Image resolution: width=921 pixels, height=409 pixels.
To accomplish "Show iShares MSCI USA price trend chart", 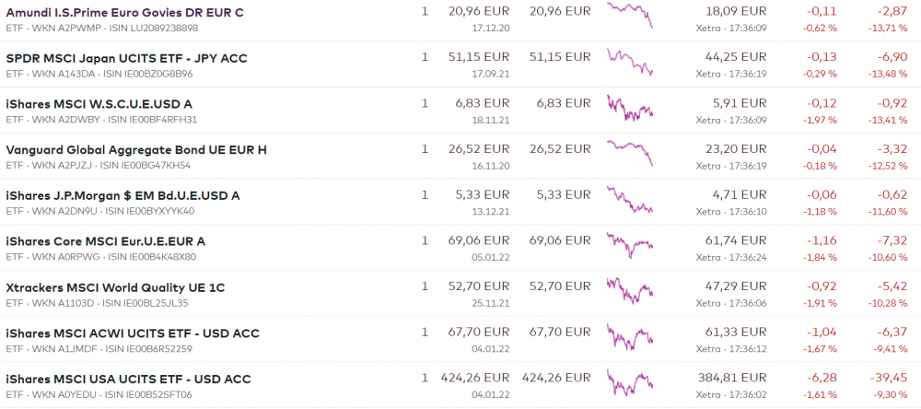I will pyautogui.click(x=629, y=381).
